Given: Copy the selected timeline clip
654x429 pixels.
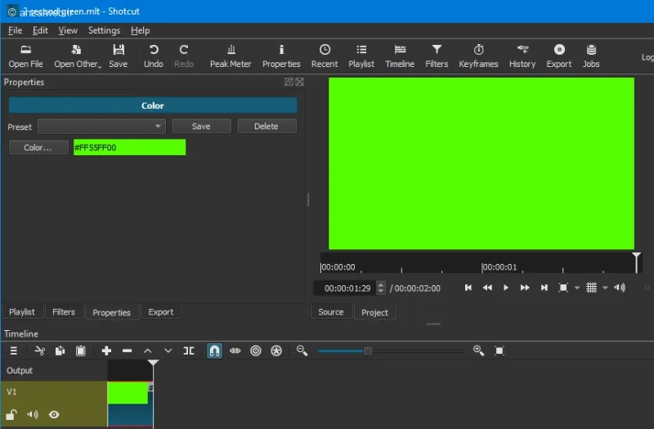Looking at the screenshot, I should [60, 351].
